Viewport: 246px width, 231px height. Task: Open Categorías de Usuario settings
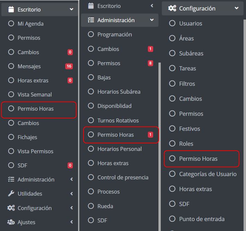pos(208,174)
